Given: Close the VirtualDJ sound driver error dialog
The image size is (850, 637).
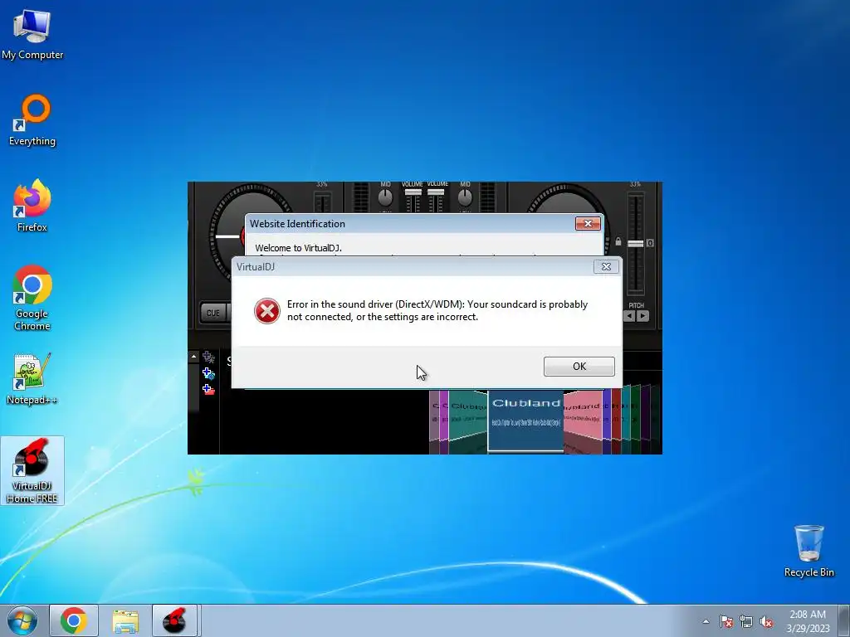Looking at the screenshot, I should 606,266.
